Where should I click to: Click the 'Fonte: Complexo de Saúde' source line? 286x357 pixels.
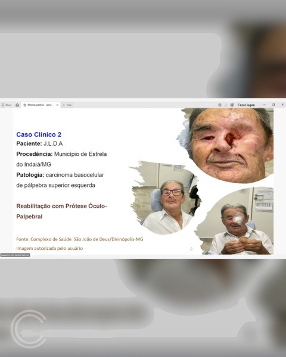(80, 239)
